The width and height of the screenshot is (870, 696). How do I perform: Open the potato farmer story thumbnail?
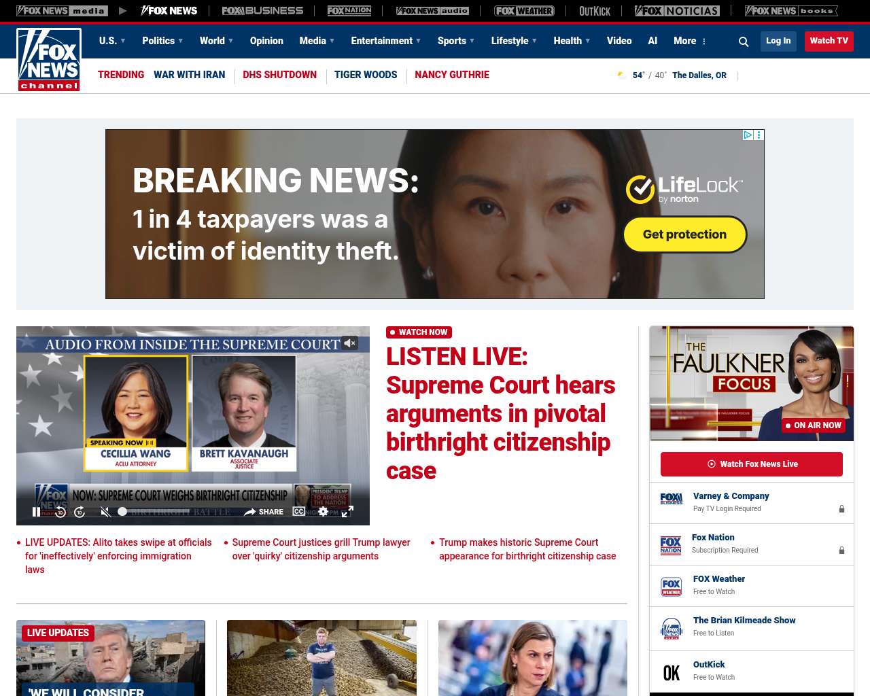[321, 658]
